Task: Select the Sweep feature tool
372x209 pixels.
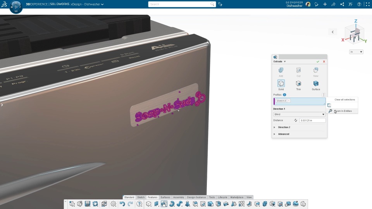Action: click(179, 204)
